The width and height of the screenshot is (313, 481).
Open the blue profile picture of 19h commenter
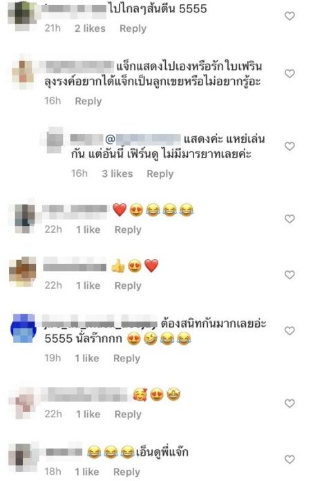tap(23, 328)
